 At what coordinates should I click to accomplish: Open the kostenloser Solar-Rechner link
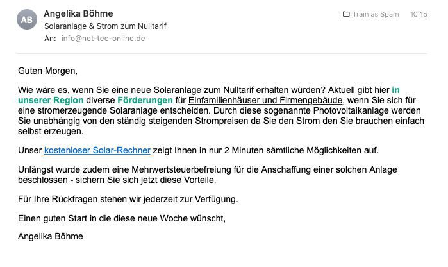(x=97, y=150)
